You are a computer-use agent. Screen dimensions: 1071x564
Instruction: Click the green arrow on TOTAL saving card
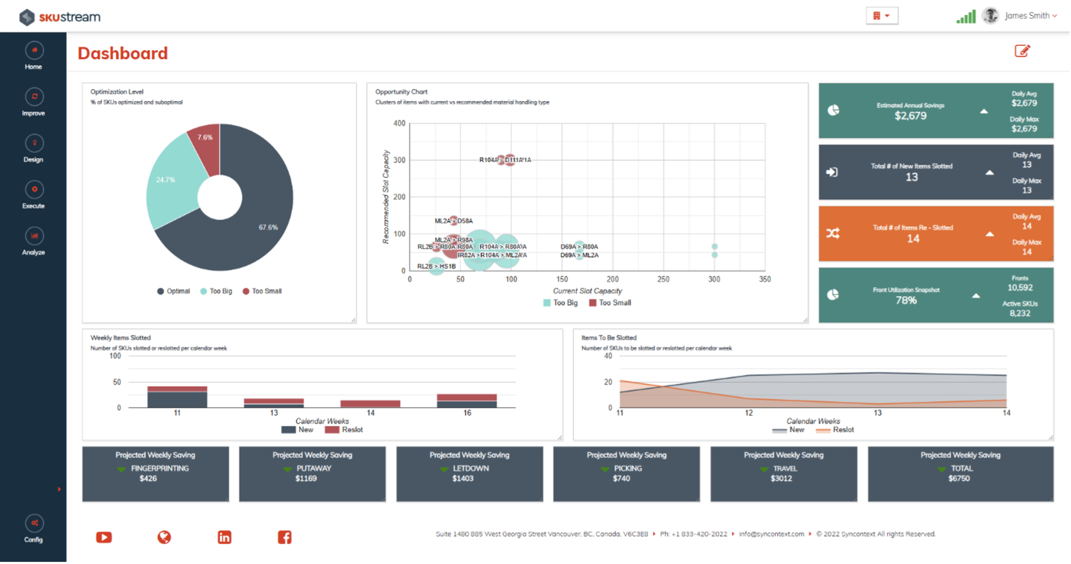click(x=942, y=469)
